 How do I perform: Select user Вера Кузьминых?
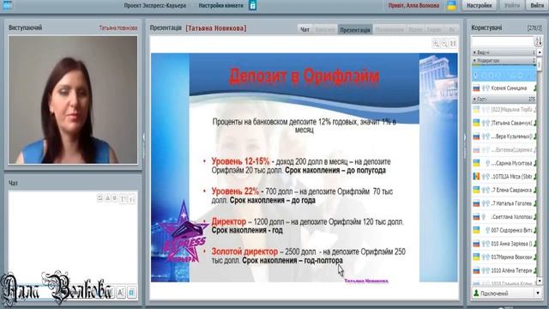pos(511,136)
